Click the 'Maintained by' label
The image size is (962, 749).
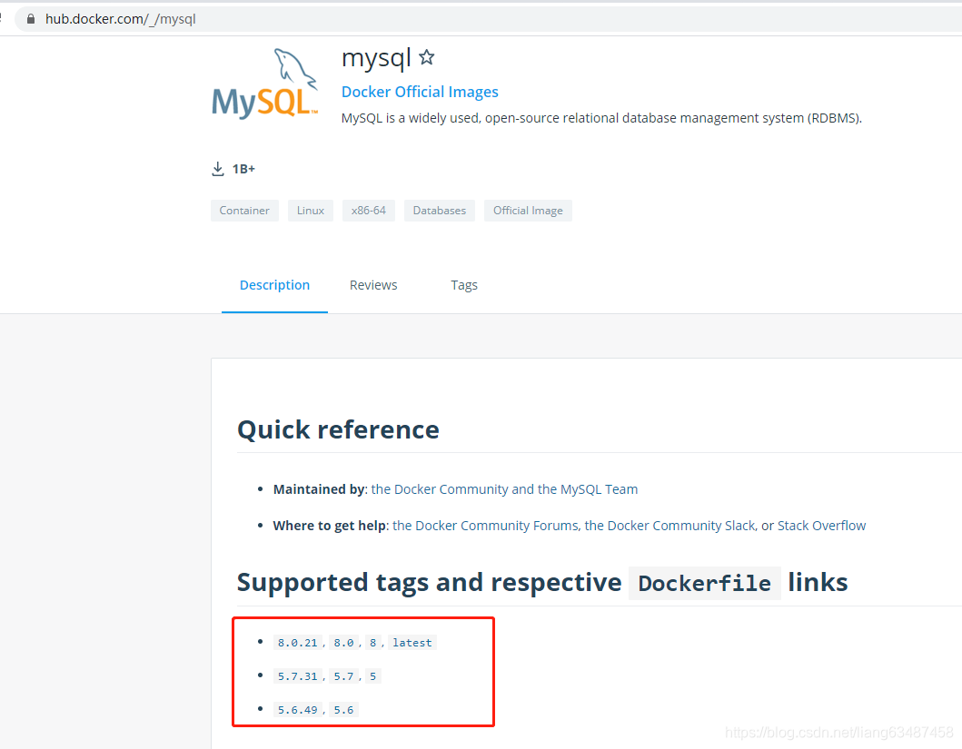click(x=319, y=489)
